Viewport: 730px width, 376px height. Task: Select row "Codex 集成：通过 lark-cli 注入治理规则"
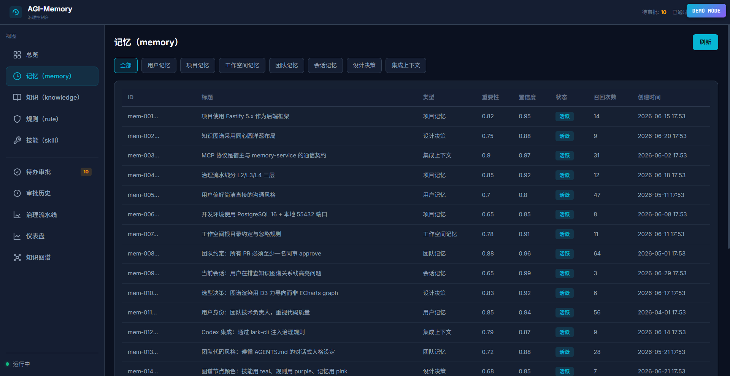pyautogui.click(x=416, y=332)
